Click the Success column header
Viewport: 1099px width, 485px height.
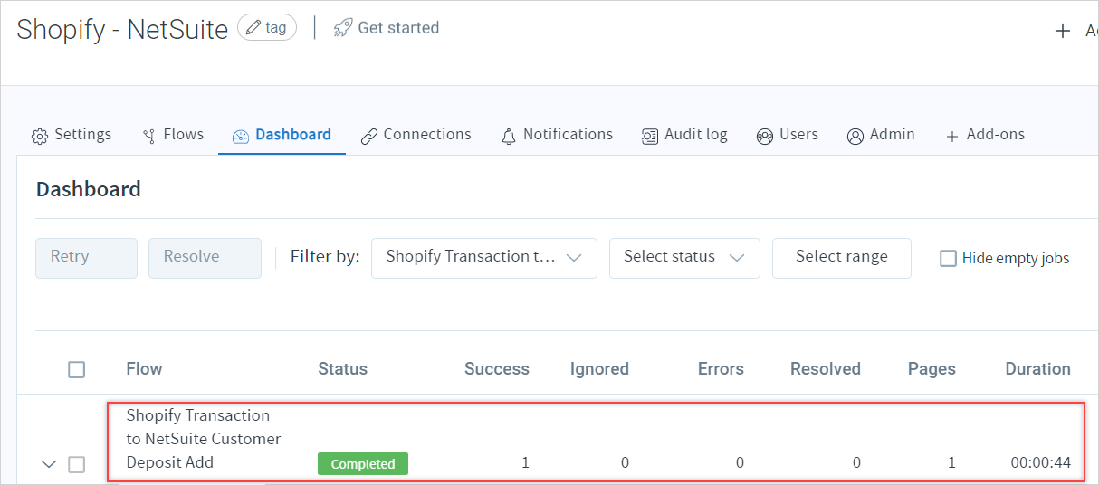(497, 369)
